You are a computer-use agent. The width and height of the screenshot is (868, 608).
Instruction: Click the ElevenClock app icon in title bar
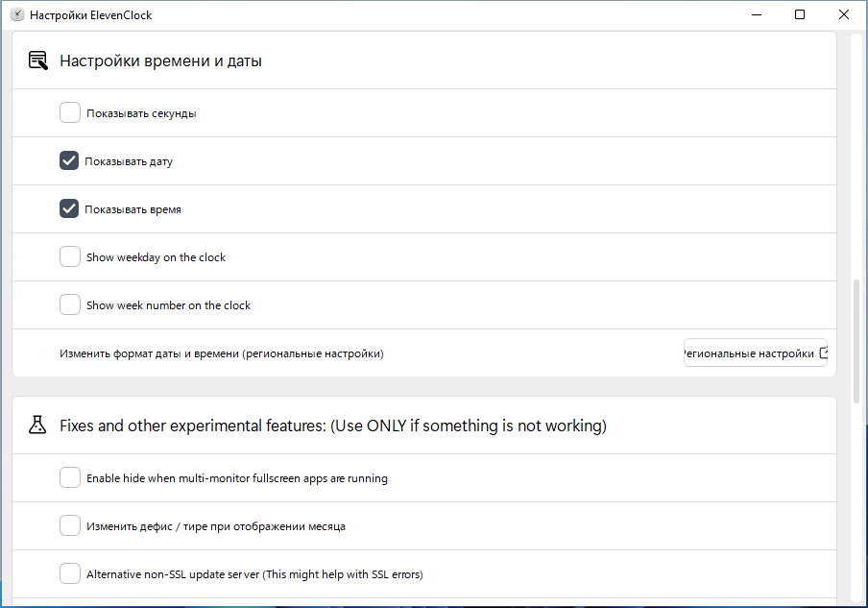coord(17,14)
